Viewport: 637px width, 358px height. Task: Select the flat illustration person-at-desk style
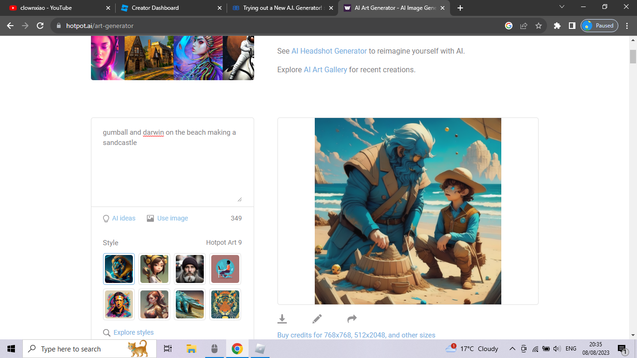click(x=225, y=269)
